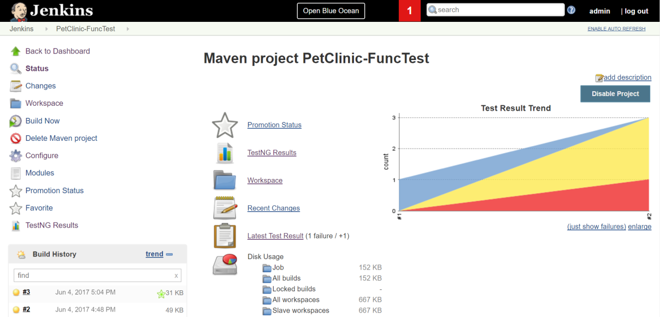
Task: Click the yellow status ball for build #3
Action: (16, 292)
